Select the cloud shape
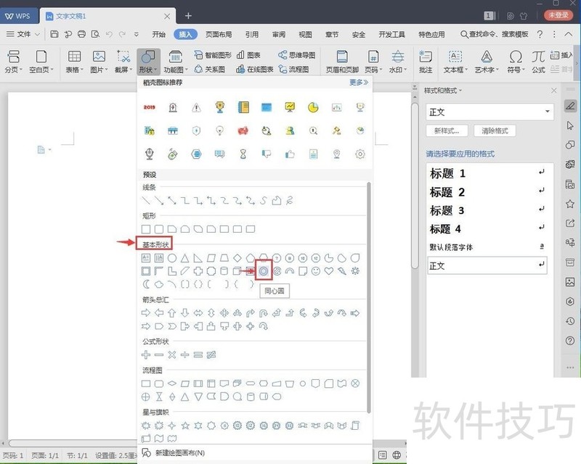581x464 pixels. [159, 284]
